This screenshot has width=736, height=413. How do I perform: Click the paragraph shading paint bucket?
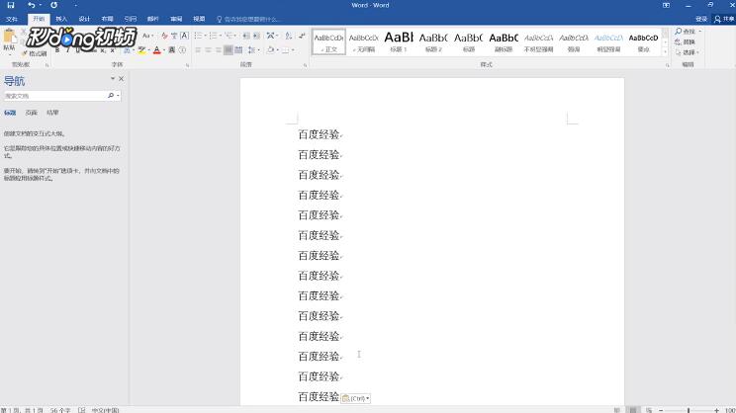[x=270, y=50]
